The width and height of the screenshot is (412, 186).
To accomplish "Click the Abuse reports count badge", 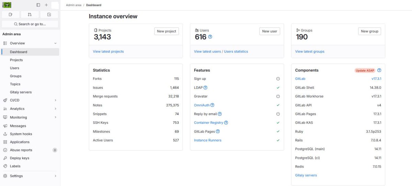I will (x=55, y=150).
